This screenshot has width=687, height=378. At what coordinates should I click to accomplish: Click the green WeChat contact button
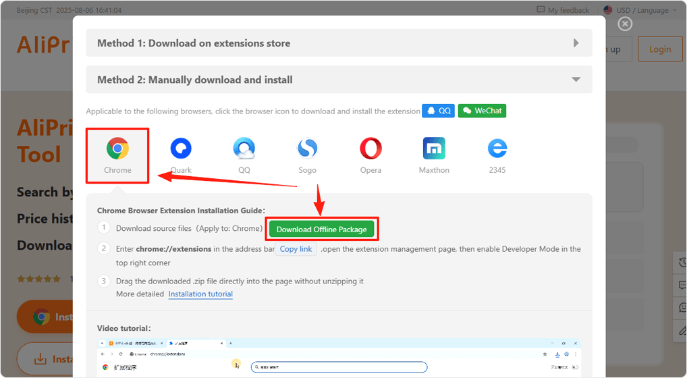482,111
